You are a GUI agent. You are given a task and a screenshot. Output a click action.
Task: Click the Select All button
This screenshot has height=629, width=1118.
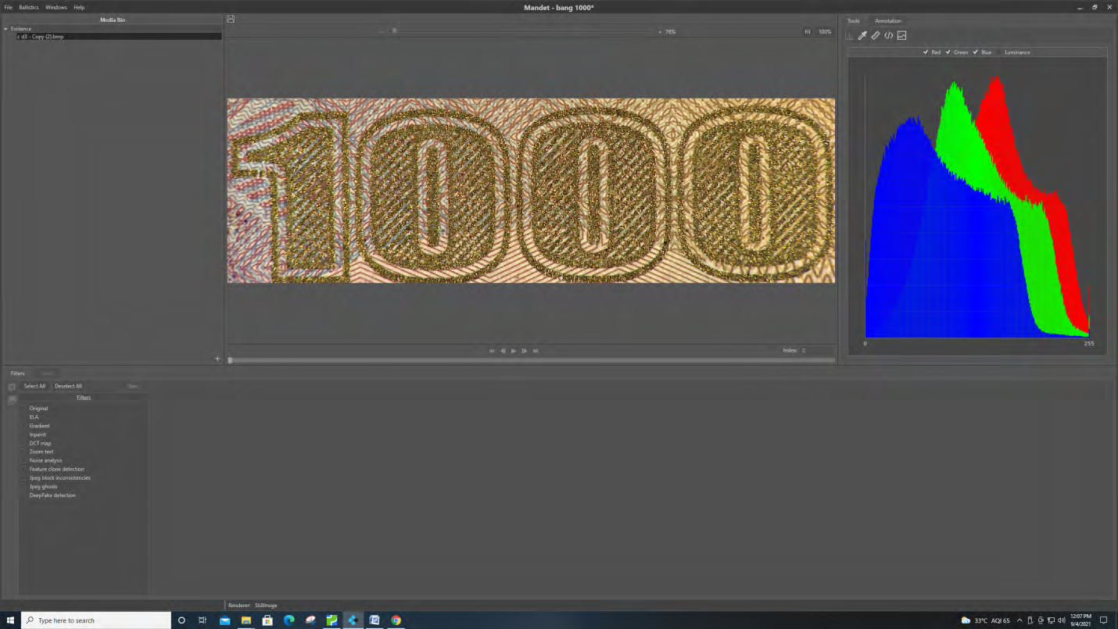tap(34, 386)
